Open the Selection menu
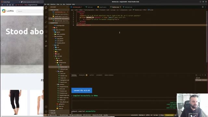Viewport: 208px width, 117px height. coord(53,4)
